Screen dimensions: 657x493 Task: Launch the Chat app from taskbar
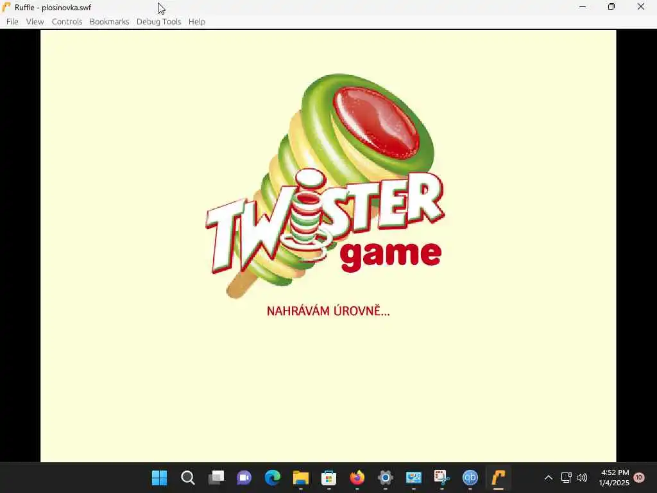tap(244, 478)
